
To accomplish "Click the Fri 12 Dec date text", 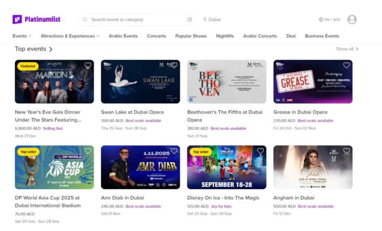I will [282, 214].
